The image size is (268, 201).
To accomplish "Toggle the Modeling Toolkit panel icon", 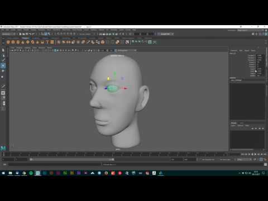I will [253, 34].
